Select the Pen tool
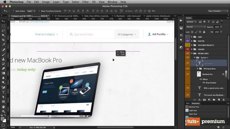 [x=3, y=87]
